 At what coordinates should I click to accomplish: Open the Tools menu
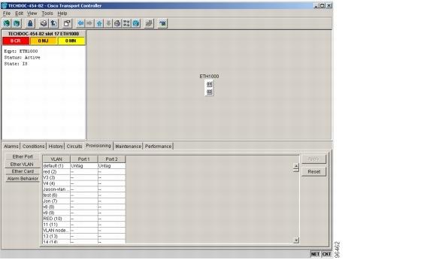click(x=47, y=14)
